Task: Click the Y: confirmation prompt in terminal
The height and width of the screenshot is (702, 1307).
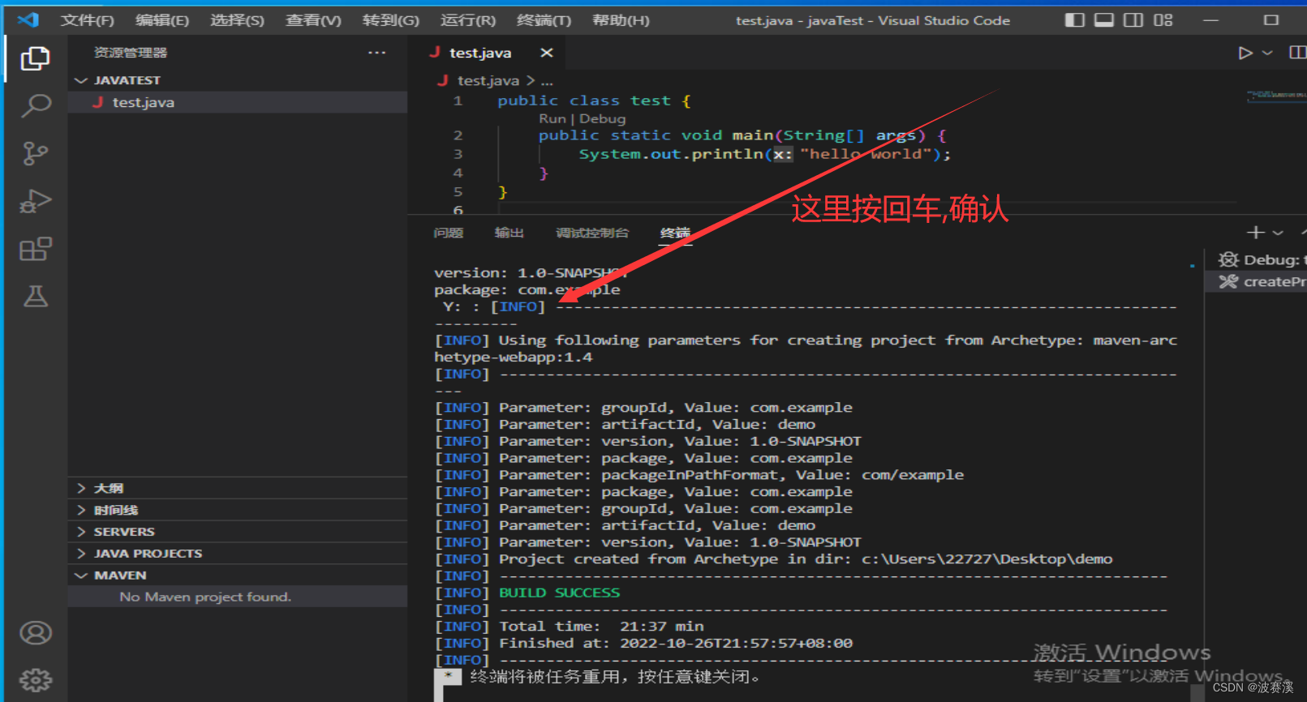Action: coord(460,306)
